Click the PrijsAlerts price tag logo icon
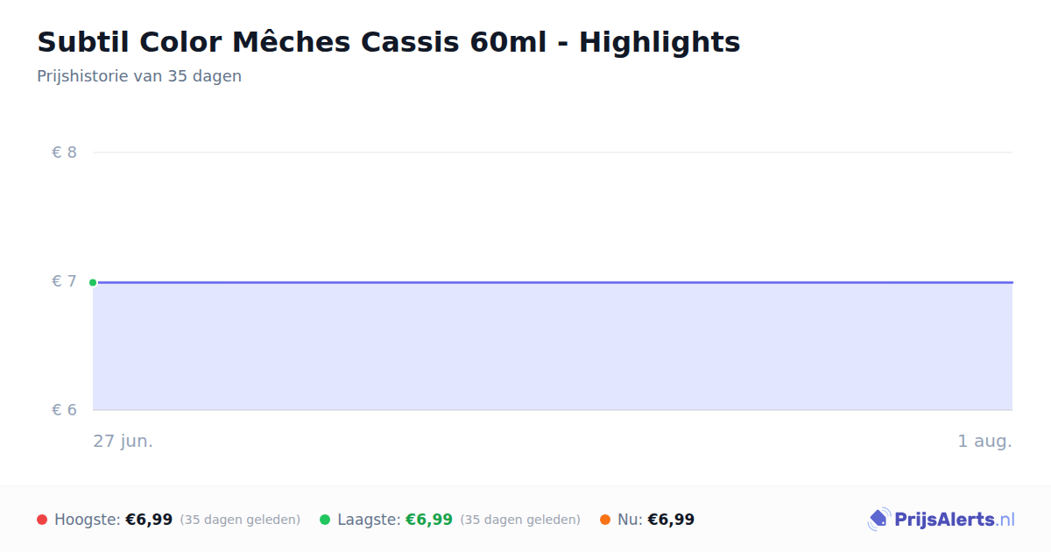Image resolution: width=1051 pixels, height=552 pixels. [879, 520]
